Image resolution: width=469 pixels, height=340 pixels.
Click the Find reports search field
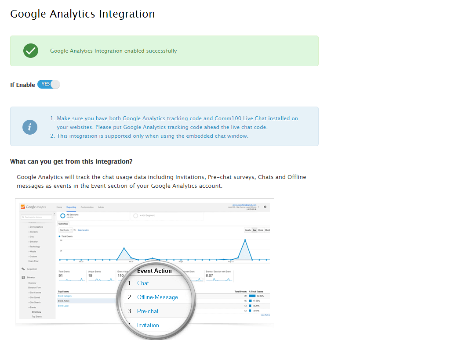pyautogui.click(x=37, y=217)
